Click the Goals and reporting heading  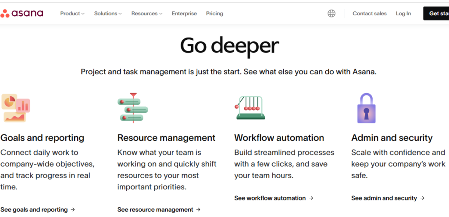[43, 138]
